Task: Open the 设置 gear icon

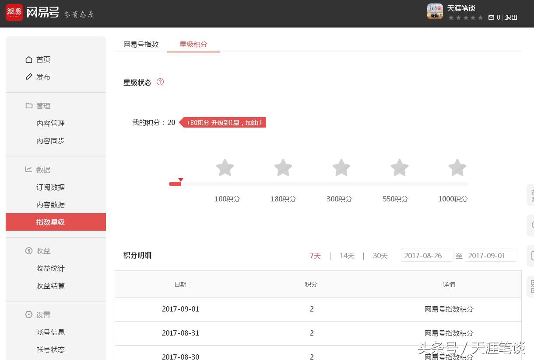Action: (x=29, y=315)
